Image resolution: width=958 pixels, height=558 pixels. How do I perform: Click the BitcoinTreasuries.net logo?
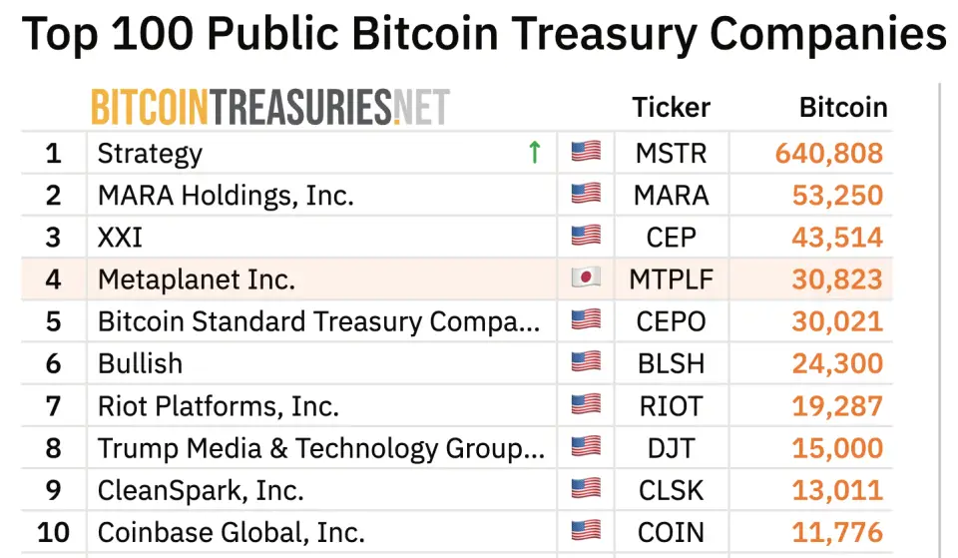coord(270,107)
